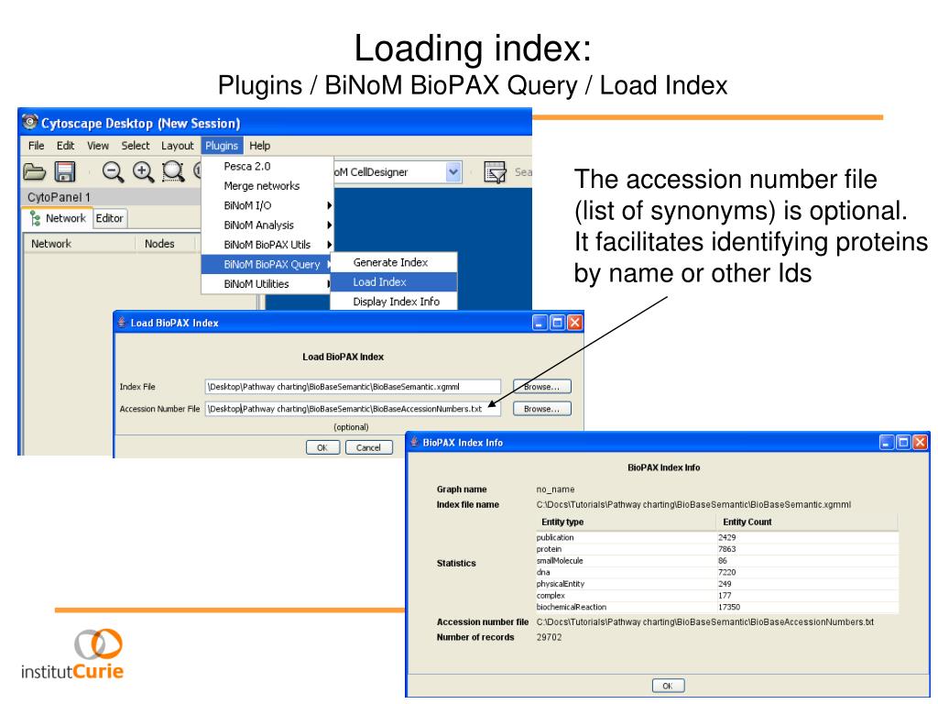Click the Index File path field

pyautogui.click(x=353, y=387)
